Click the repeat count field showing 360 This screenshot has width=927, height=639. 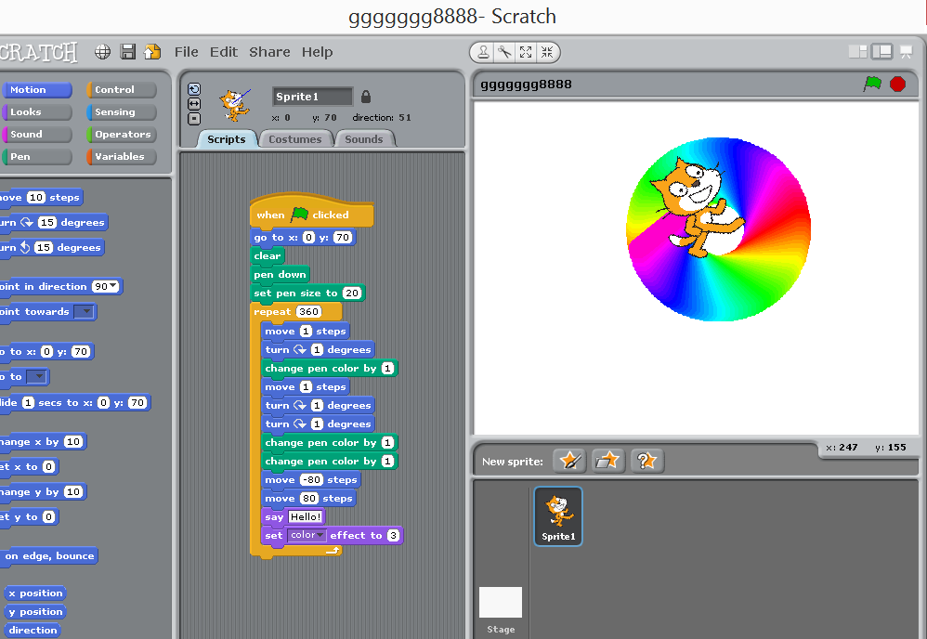point(308,311)
